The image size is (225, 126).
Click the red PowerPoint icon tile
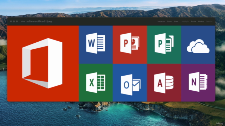tap(130, 44)
